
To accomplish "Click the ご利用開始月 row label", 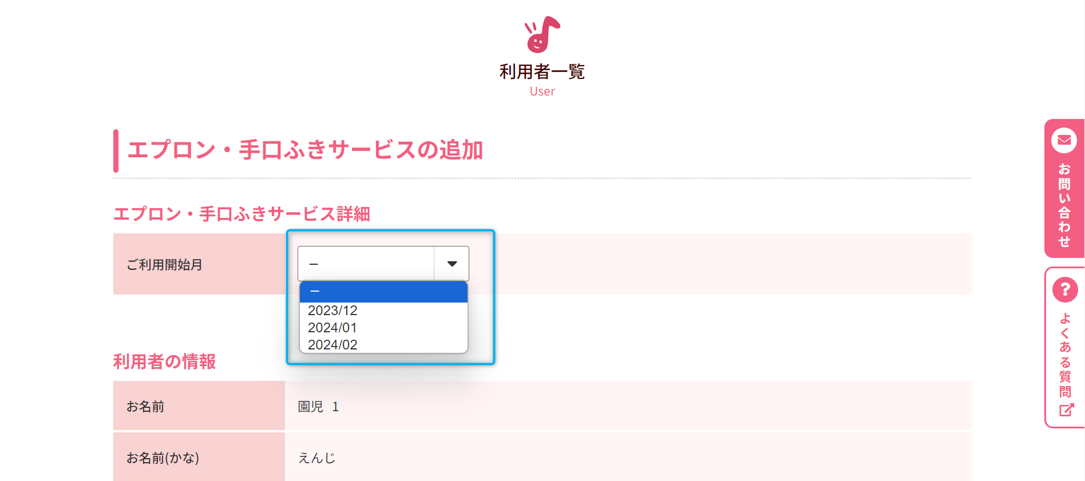I will pos(164,265).
